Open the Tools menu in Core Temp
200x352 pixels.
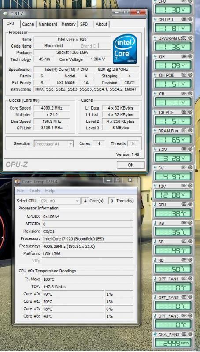click(34, 191)
